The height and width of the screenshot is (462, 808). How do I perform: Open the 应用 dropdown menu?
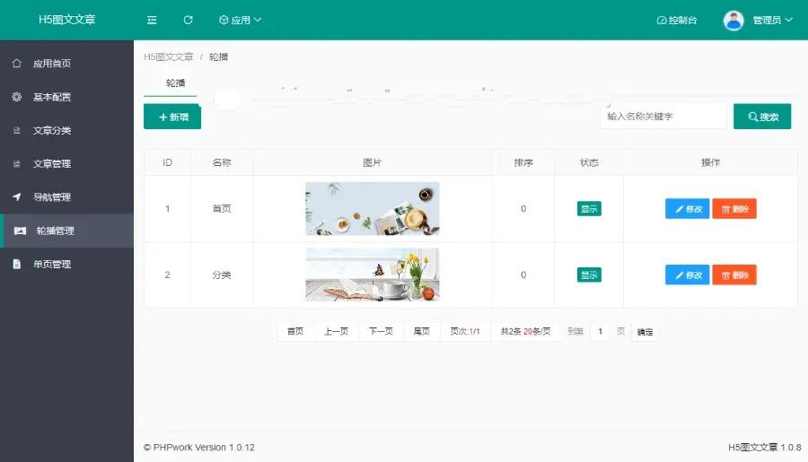click(x=240, y=20)
